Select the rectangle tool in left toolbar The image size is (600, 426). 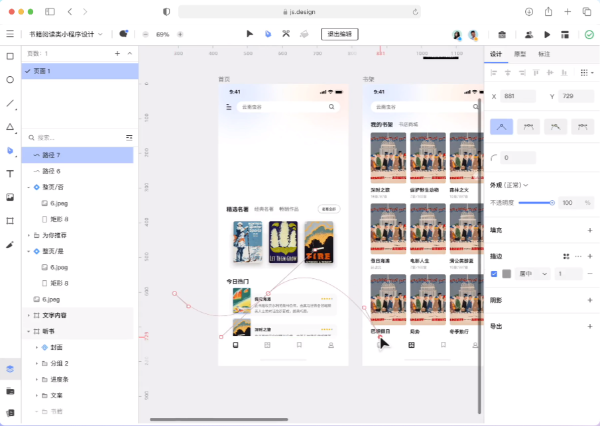click(x=11, y=56)
